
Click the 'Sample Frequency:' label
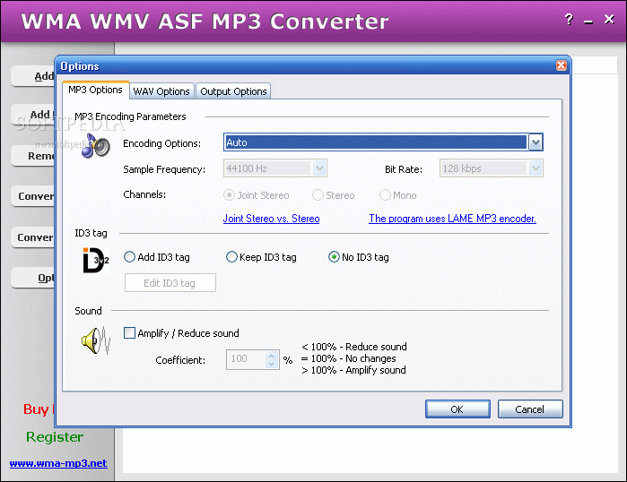(164, 169)
